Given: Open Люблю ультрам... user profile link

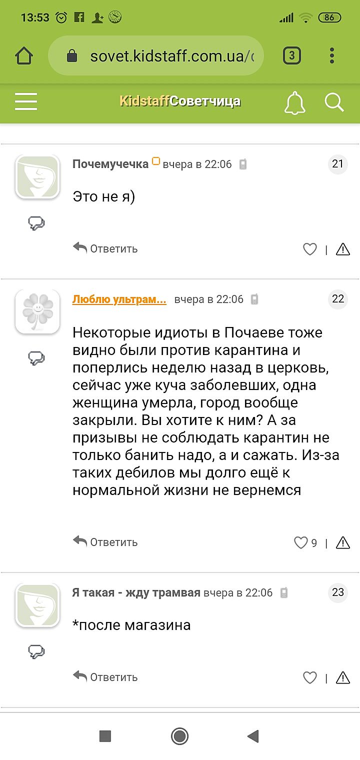Looking at the screenshot, I should [x=119, y=299].
